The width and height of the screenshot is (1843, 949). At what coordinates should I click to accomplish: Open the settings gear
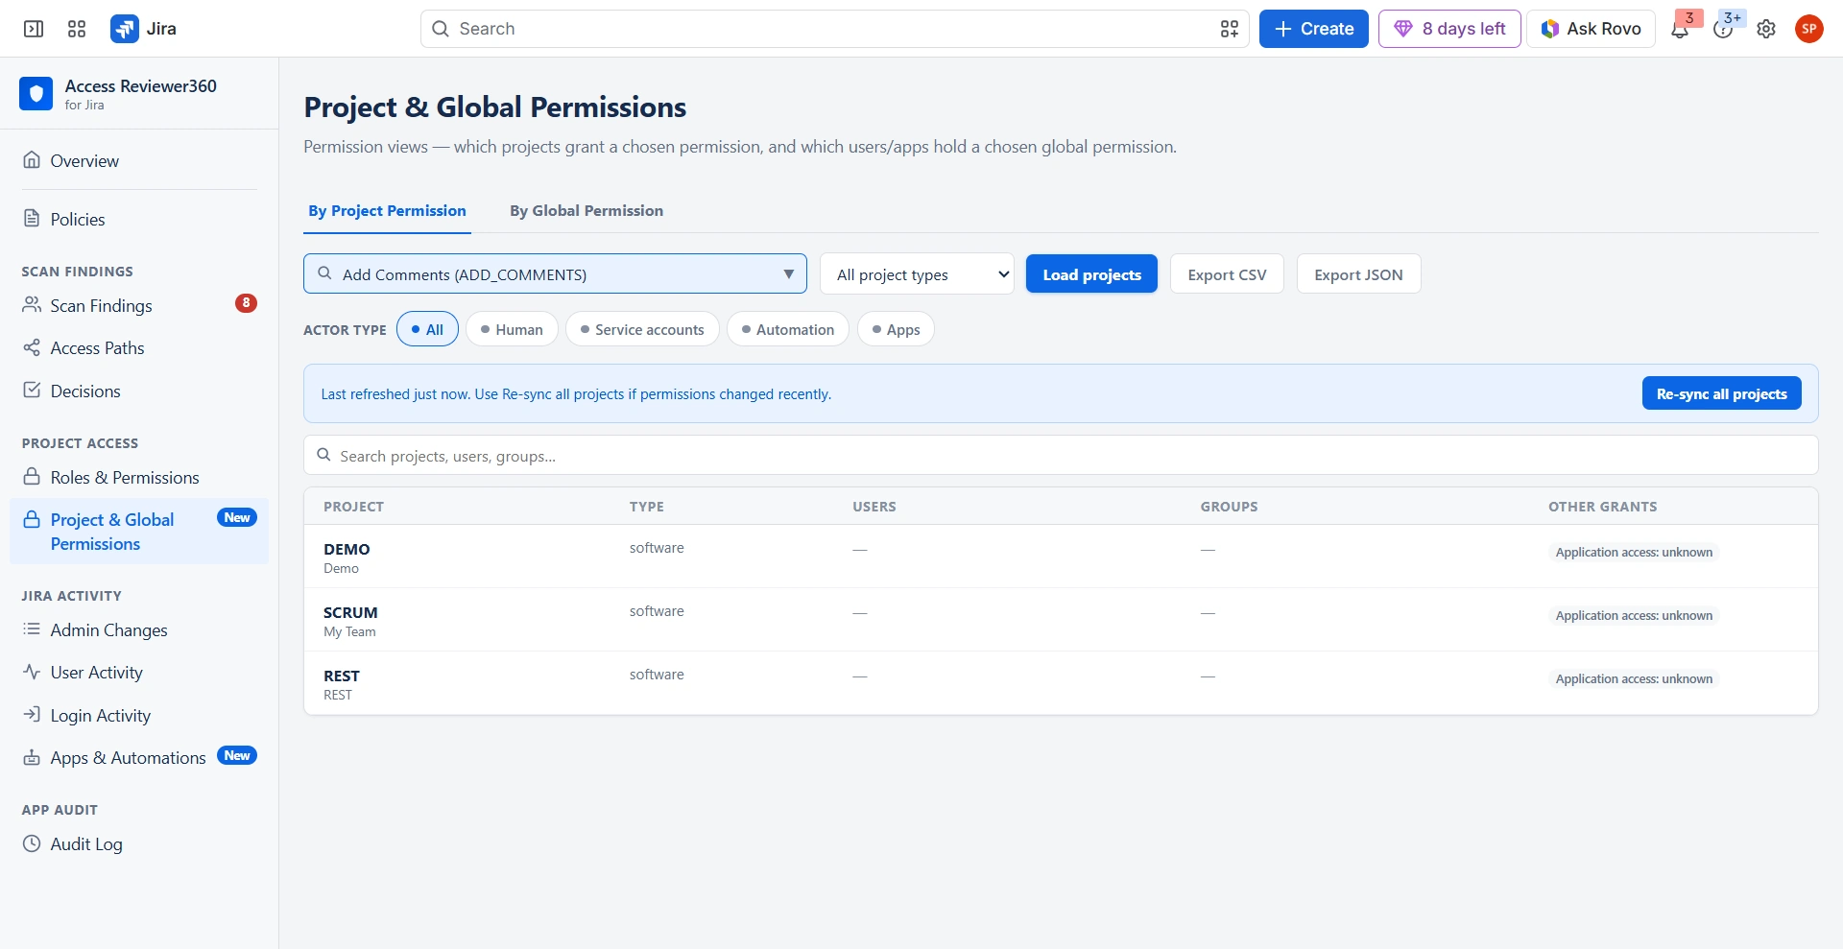pos(1766,29)
